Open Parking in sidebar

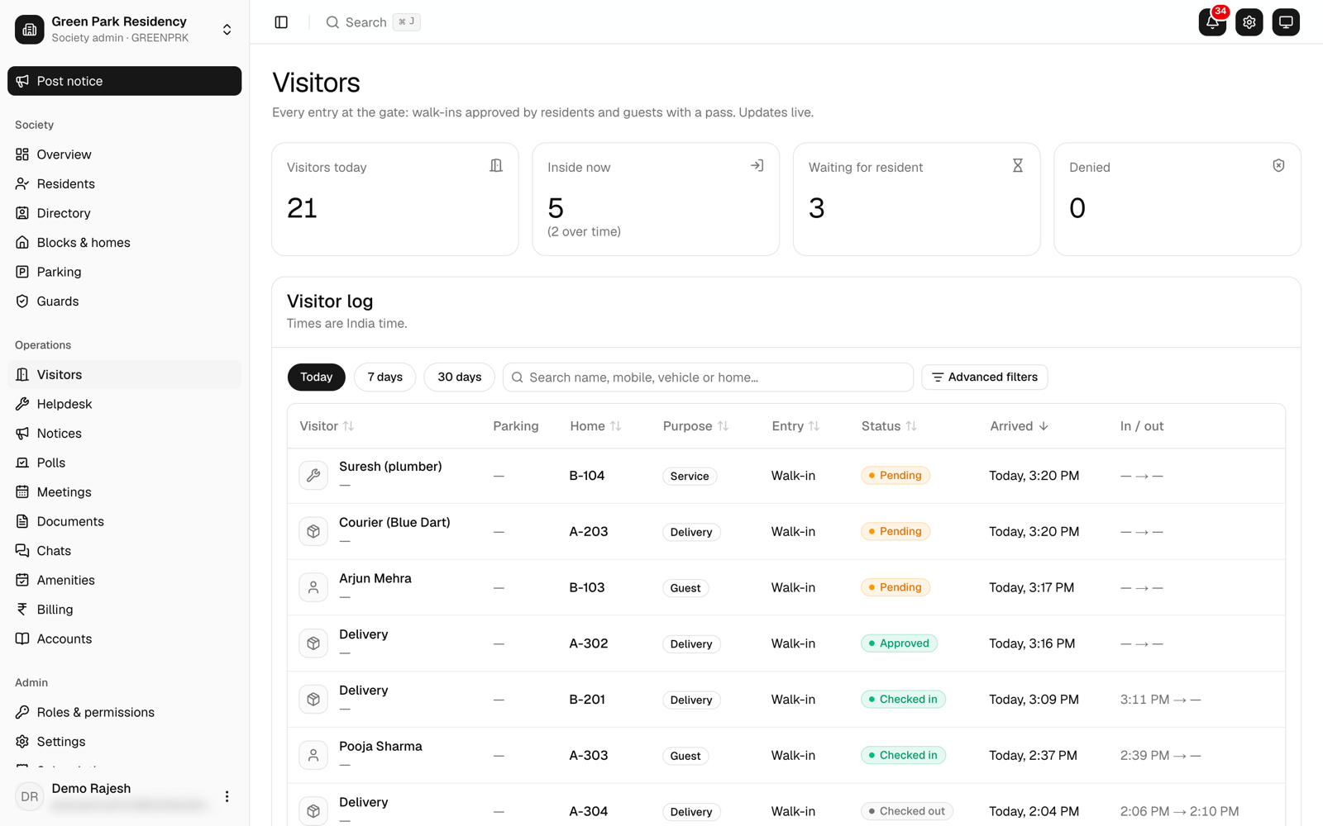[x=124, y=272]
